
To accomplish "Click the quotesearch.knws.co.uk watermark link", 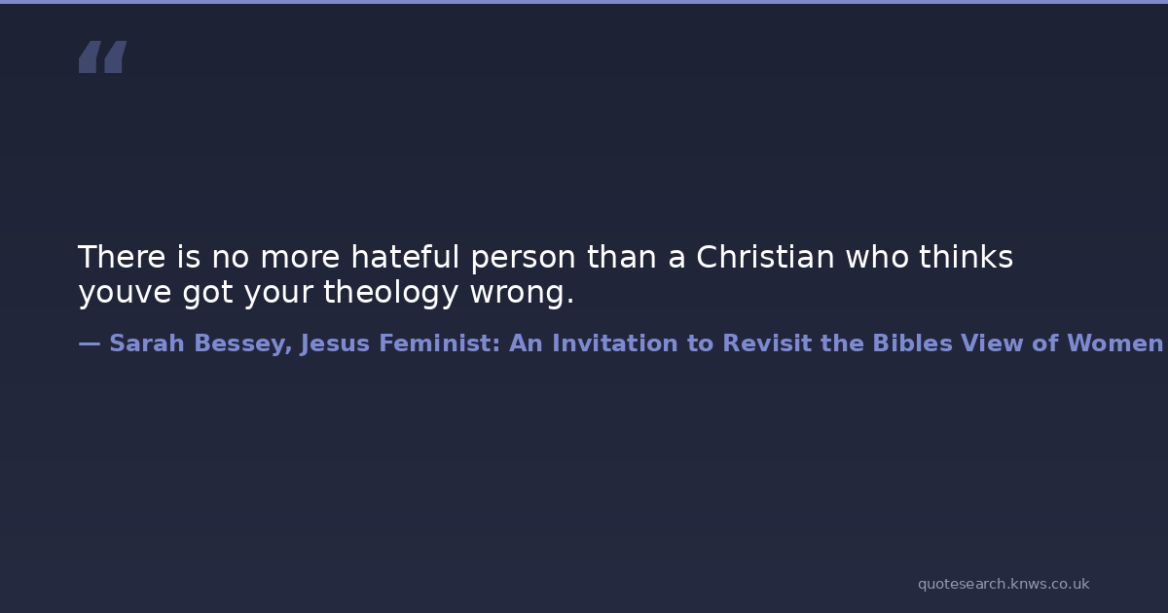I will click(x=1003, y=584).
